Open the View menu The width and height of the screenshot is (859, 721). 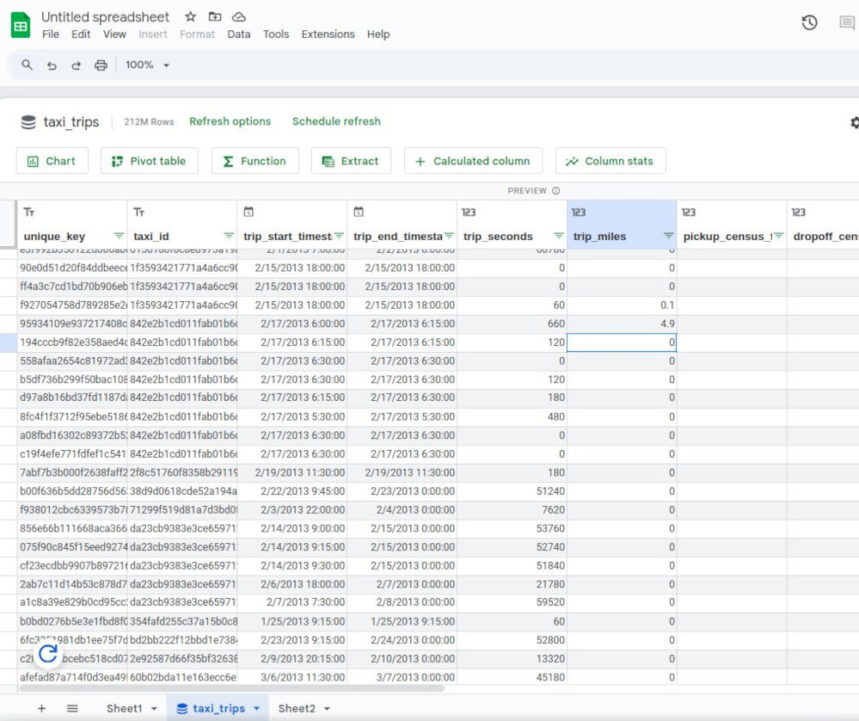click(114, 34)
